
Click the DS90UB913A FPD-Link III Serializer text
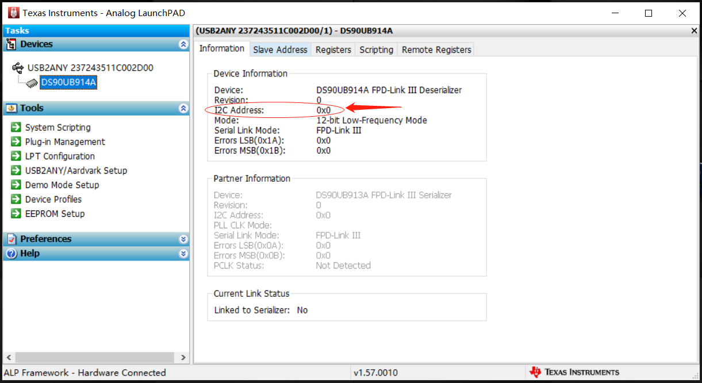(383, 195)
